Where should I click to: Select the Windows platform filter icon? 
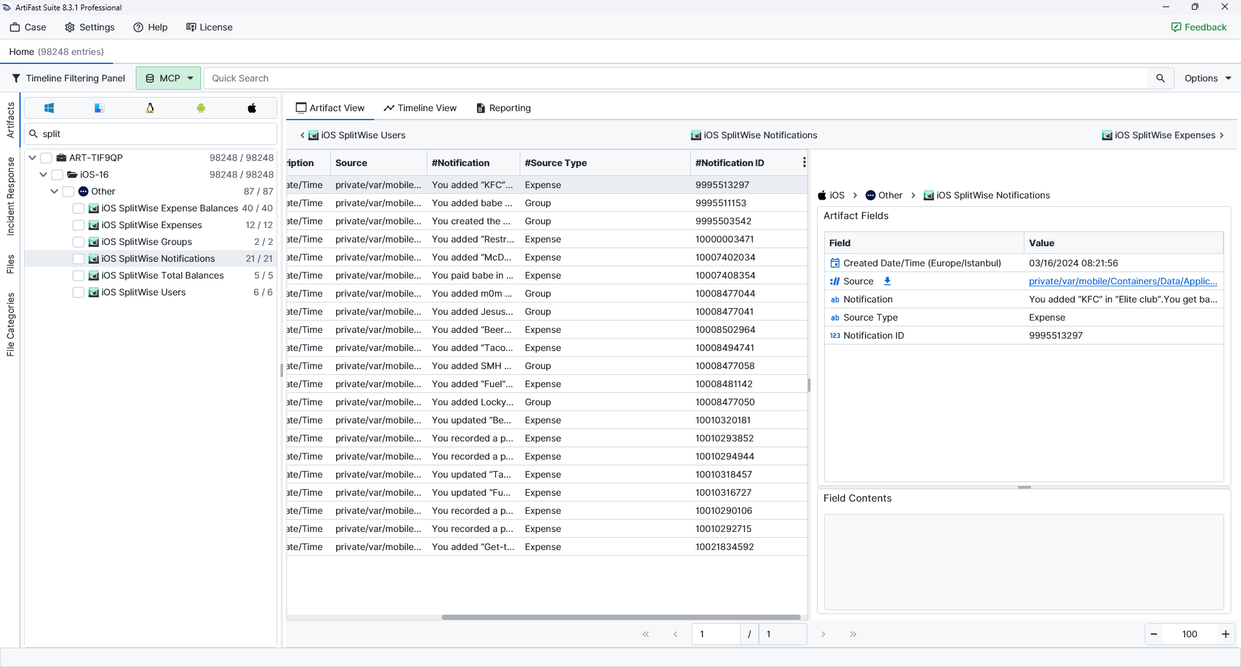click(x=49, y=108)
